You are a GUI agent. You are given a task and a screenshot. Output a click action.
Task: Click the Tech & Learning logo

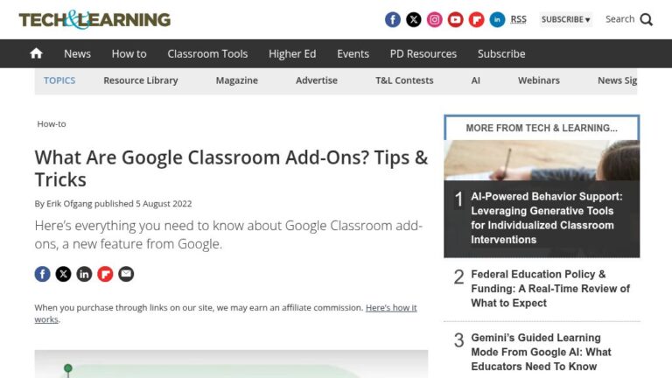(x=94, y=20)
